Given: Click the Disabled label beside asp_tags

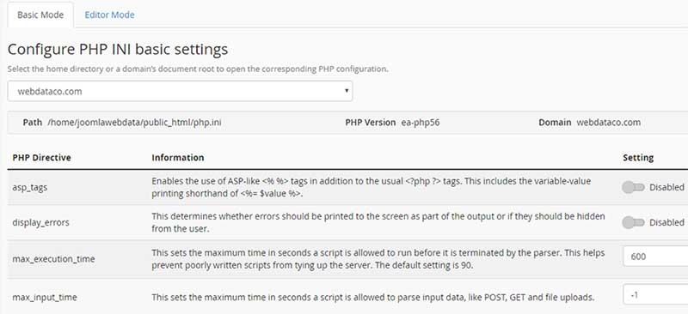Looking at the screenshot, I should (666, 187).
